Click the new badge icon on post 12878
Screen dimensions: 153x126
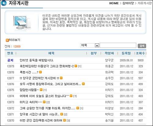click(40, 72)
